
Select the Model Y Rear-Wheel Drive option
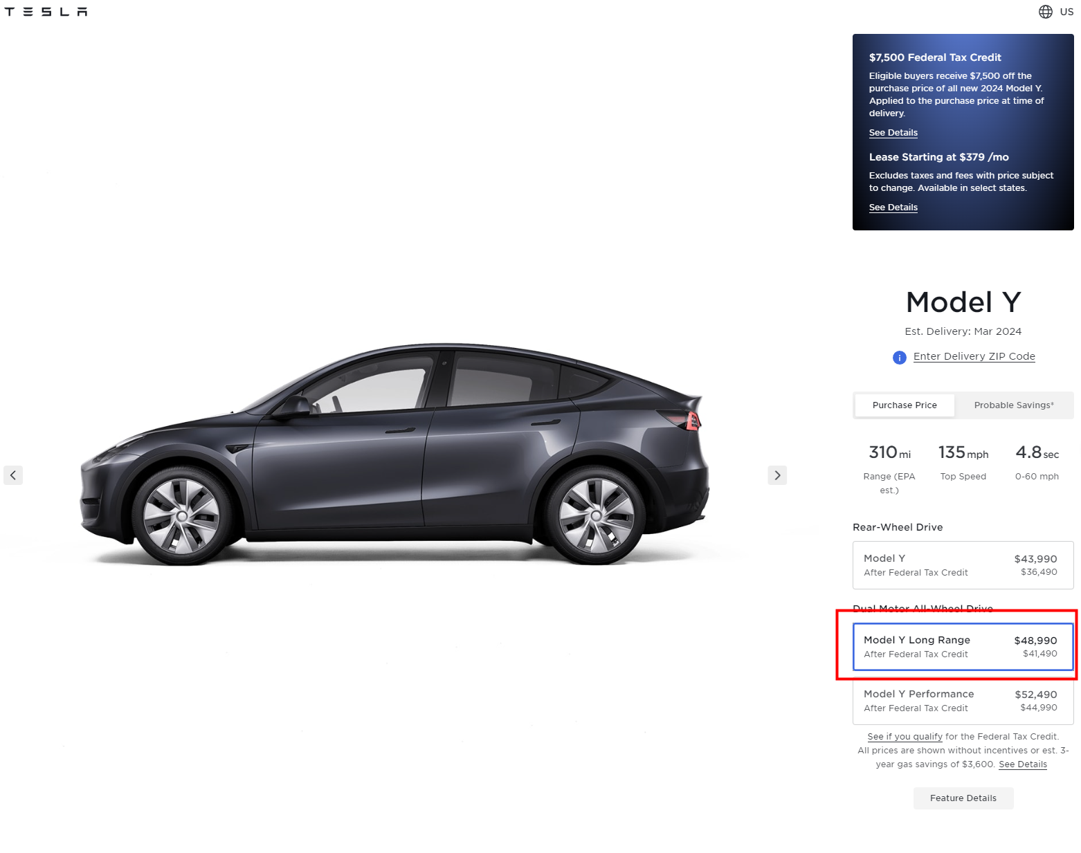963,565
